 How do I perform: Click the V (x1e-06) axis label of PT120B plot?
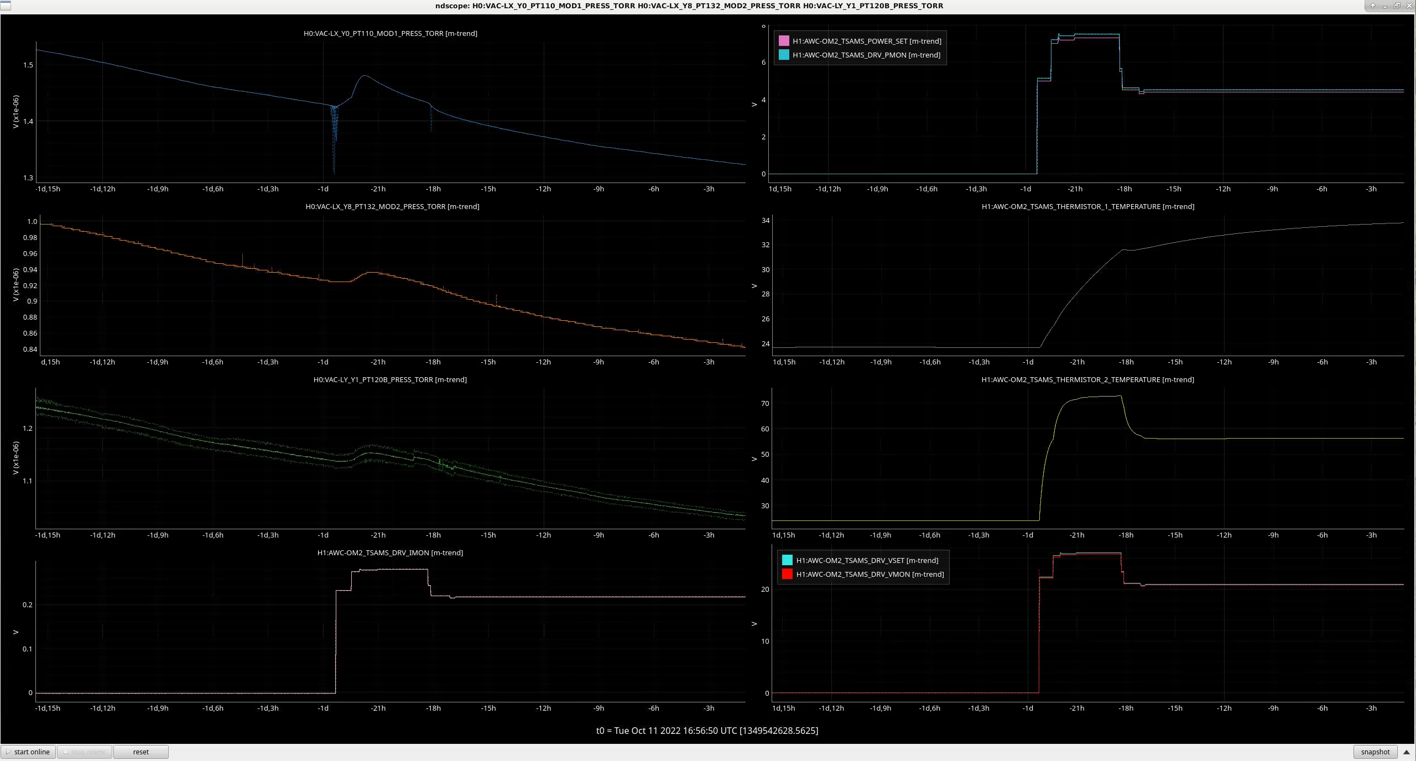point(15,457)
